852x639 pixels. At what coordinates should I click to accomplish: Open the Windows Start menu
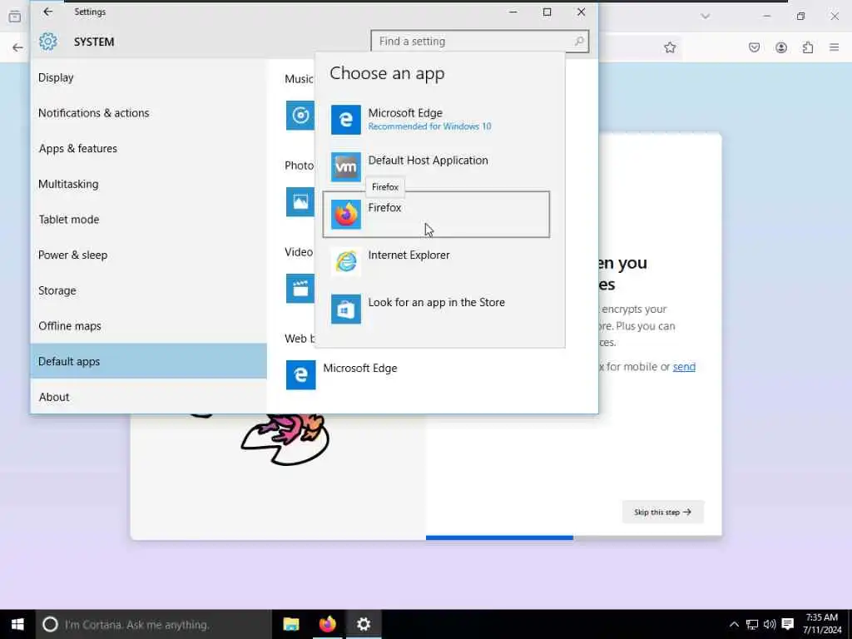pyautogui.click(x=17, y=624)
